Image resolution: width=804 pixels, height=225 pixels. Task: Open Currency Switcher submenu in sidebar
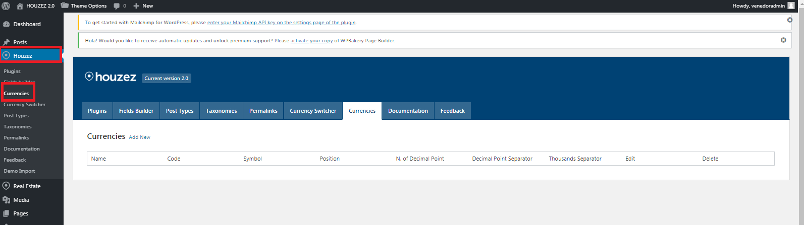(x=24, y=105)
